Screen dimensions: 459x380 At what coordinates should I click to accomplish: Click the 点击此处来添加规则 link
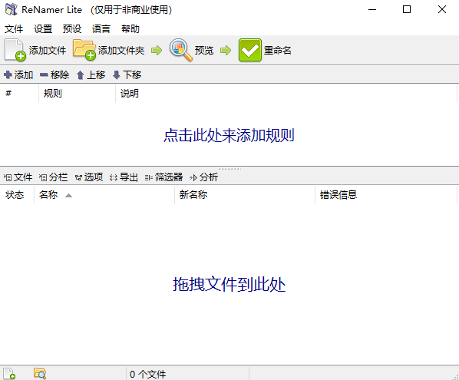[x=229, y=135]
